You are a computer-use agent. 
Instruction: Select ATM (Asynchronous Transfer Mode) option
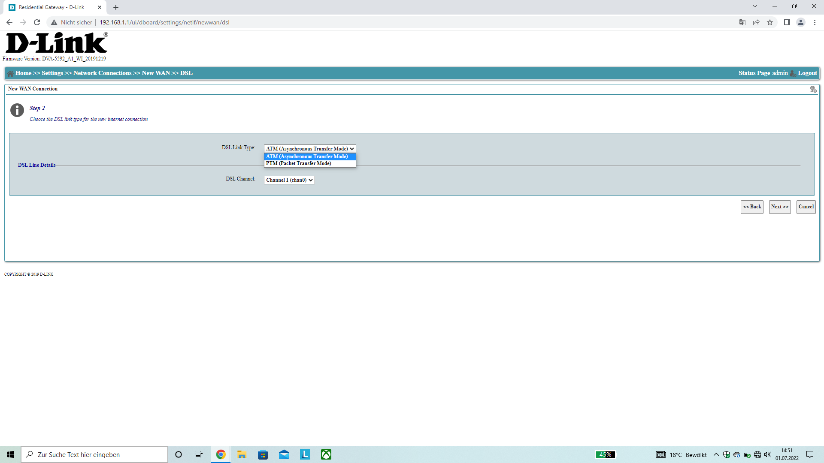[307, 156]
